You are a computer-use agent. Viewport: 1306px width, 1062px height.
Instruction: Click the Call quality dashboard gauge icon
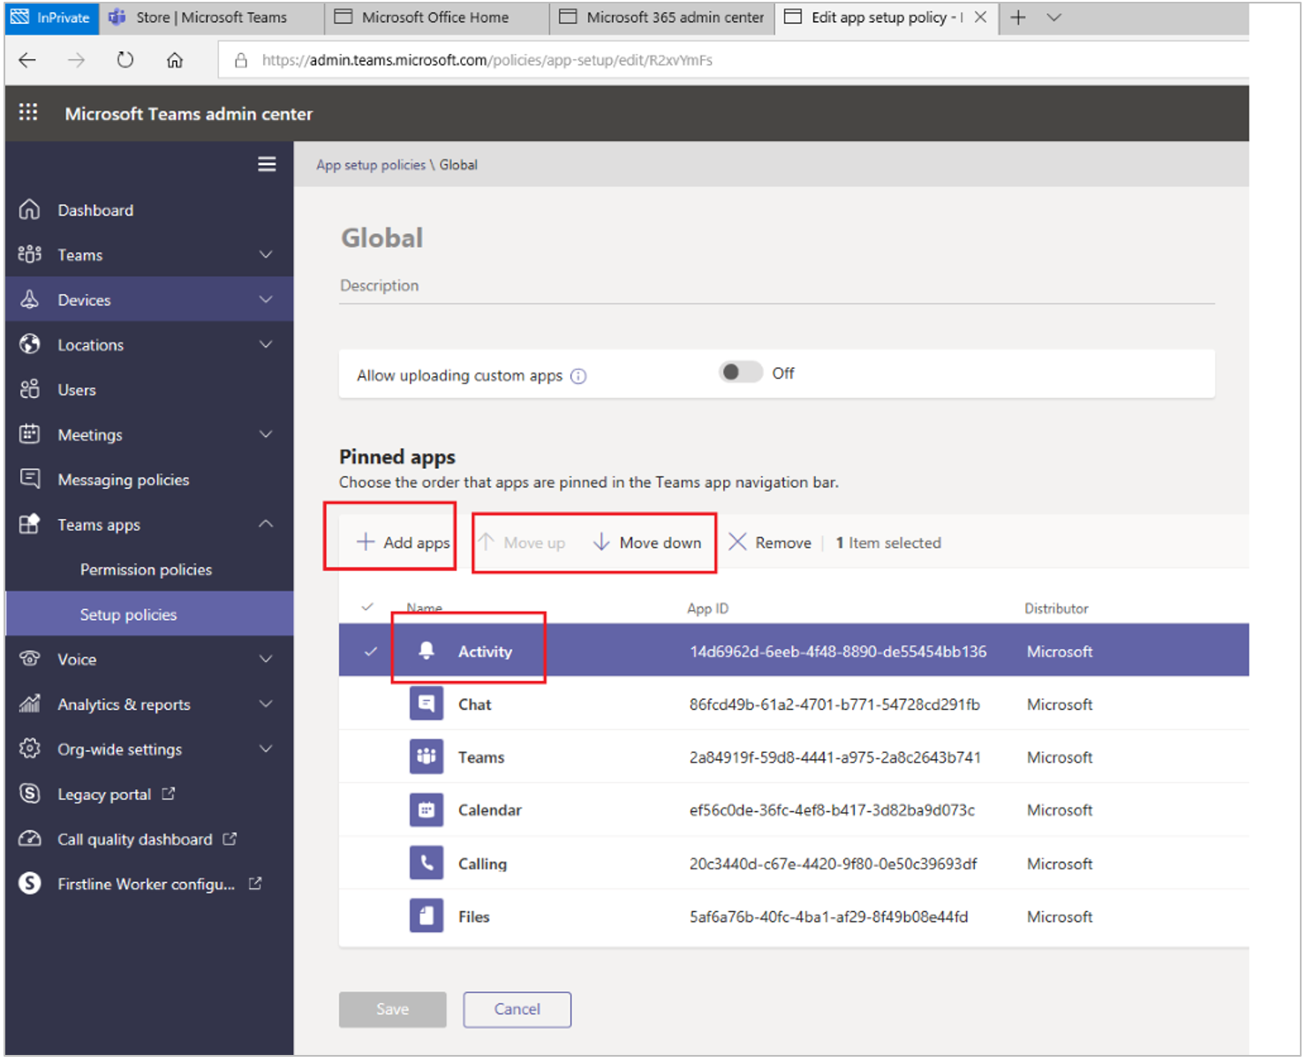point(30,839)
